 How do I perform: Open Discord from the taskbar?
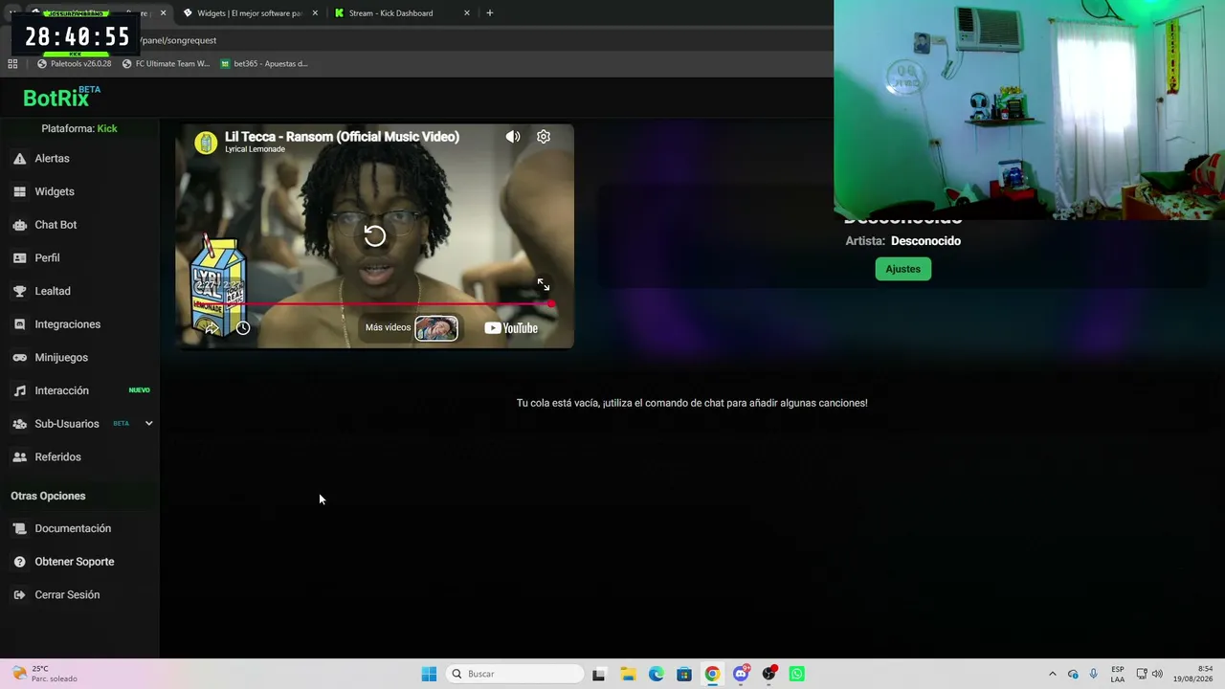[741, 674]
